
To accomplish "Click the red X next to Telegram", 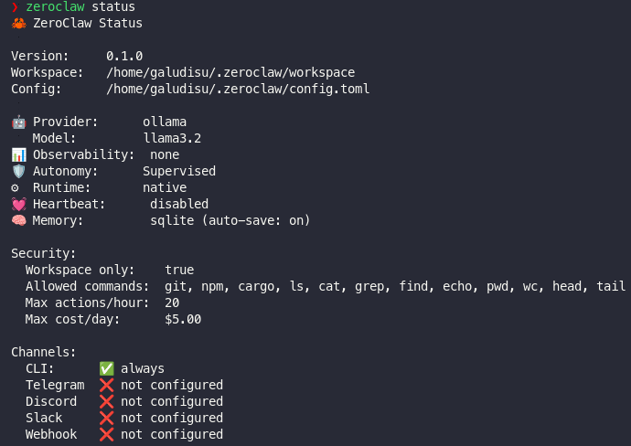I will [x=106, y=385].
